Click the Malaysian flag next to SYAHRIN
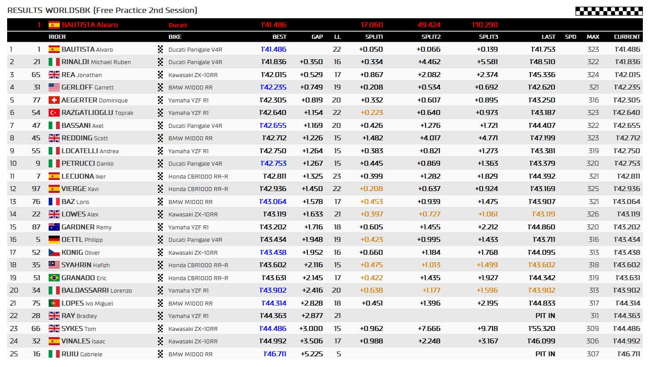 (x=54, y=265)
